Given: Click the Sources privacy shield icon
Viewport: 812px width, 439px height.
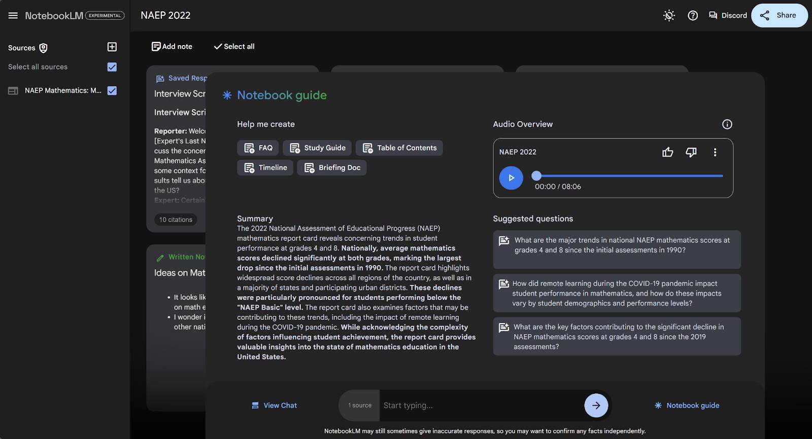Looking at the screenshot, I should (x=44, y=48).
